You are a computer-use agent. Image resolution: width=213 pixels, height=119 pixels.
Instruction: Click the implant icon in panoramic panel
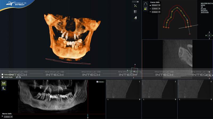pos(4,89)
